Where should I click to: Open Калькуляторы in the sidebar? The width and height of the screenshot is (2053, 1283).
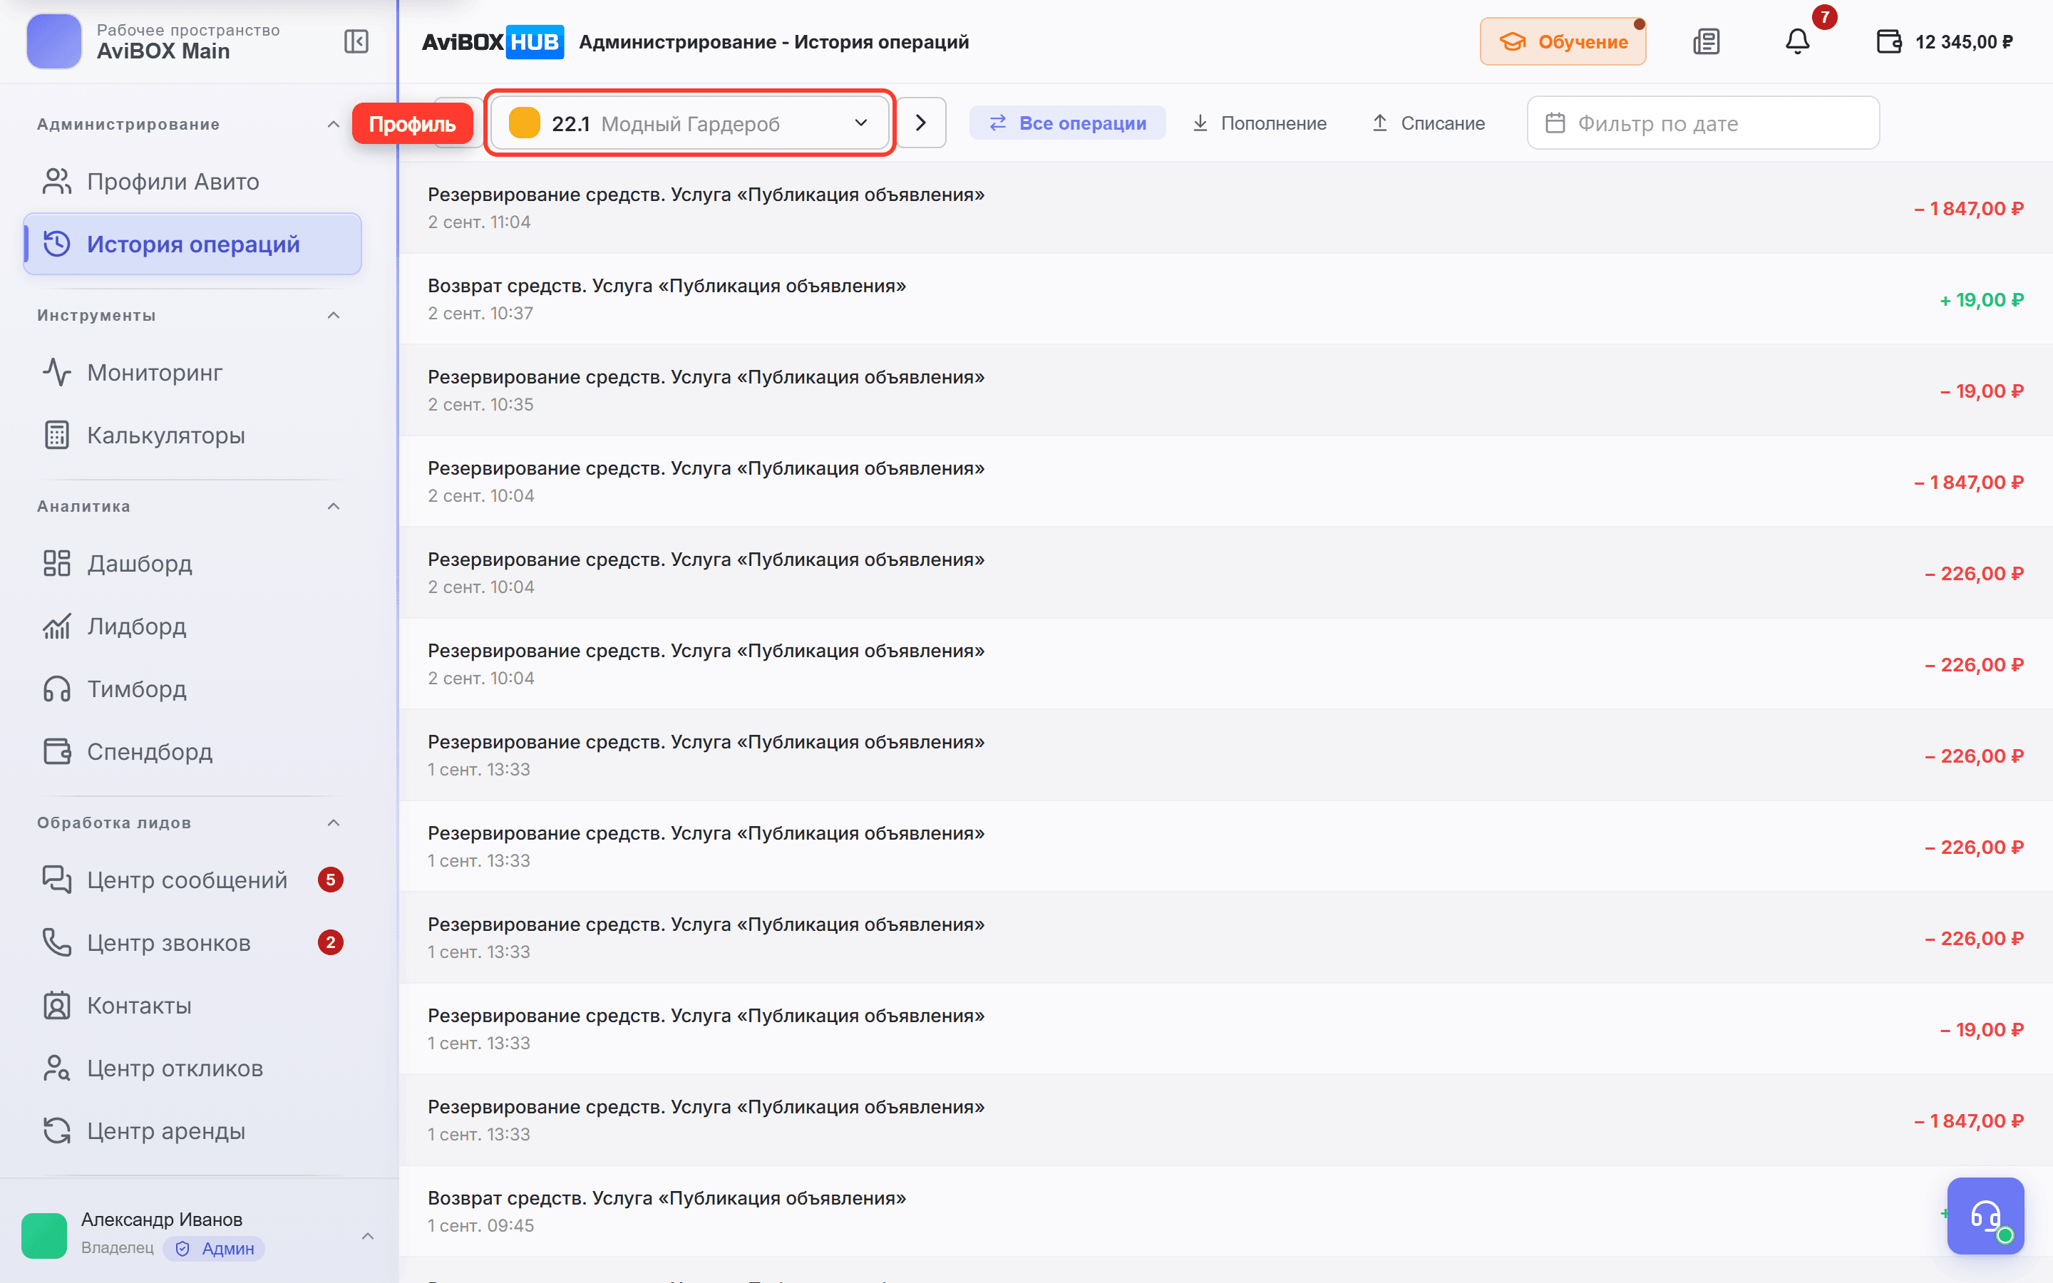(192, 436)
